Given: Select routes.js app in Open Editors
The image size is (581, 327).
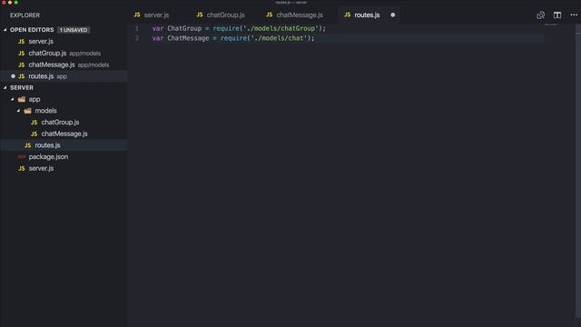Looking at the screenshot, I should 64,76.
